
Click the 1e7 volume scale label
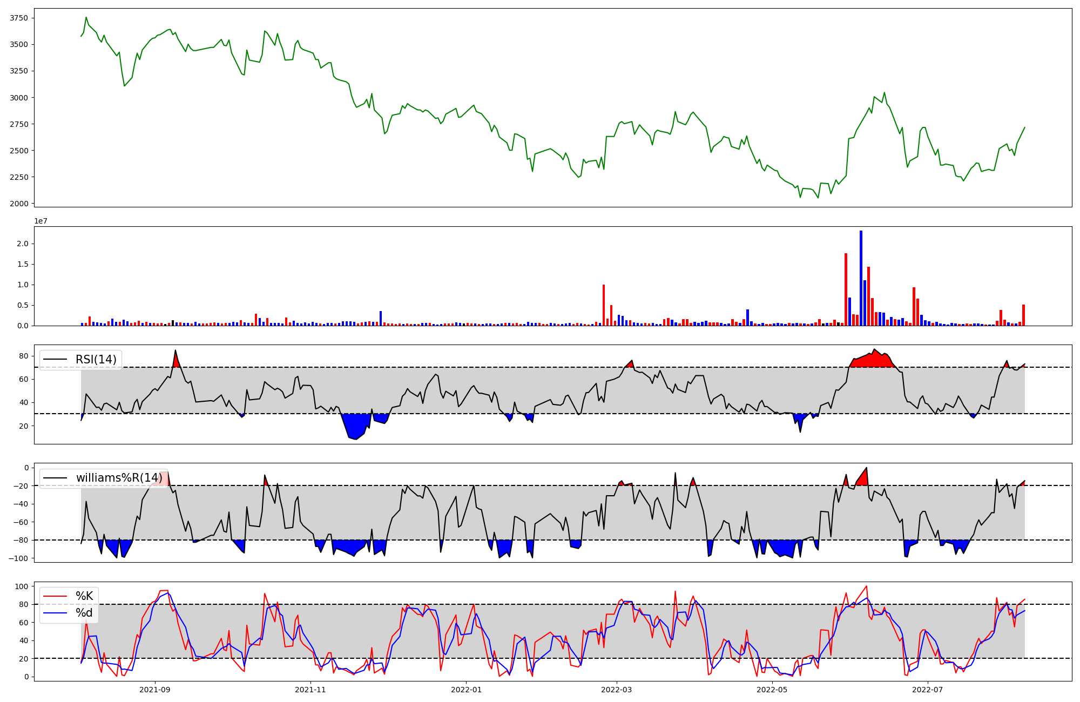pyautogui.click(x=40, y=221)
